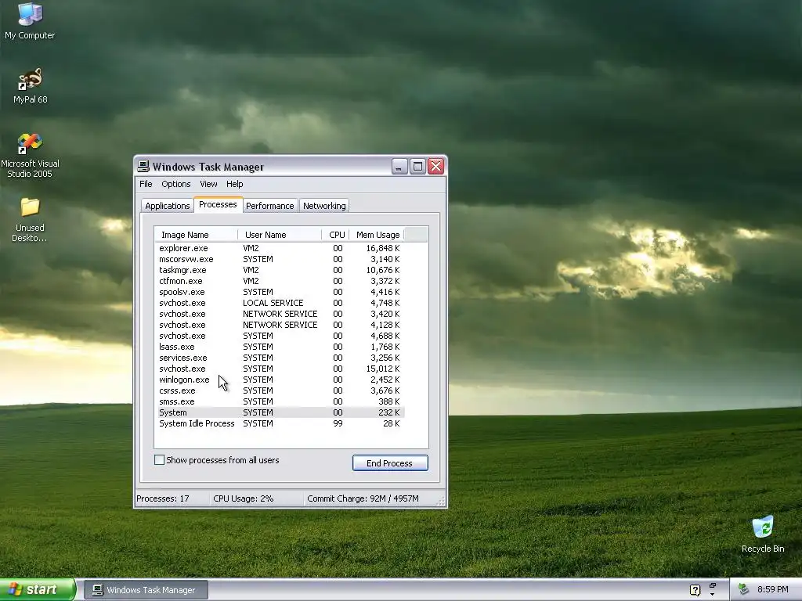Viewport: 802px width, 601px height.
Task: Click the Task Manager title bar icon
Action: 143,166
